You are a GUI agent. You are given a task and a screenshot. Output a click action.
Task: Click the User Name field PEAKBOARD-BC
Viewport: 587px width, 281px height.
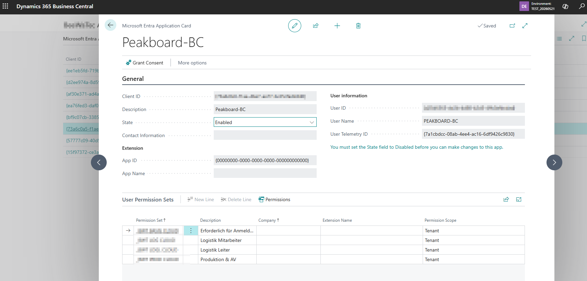[x=473, y=121]
